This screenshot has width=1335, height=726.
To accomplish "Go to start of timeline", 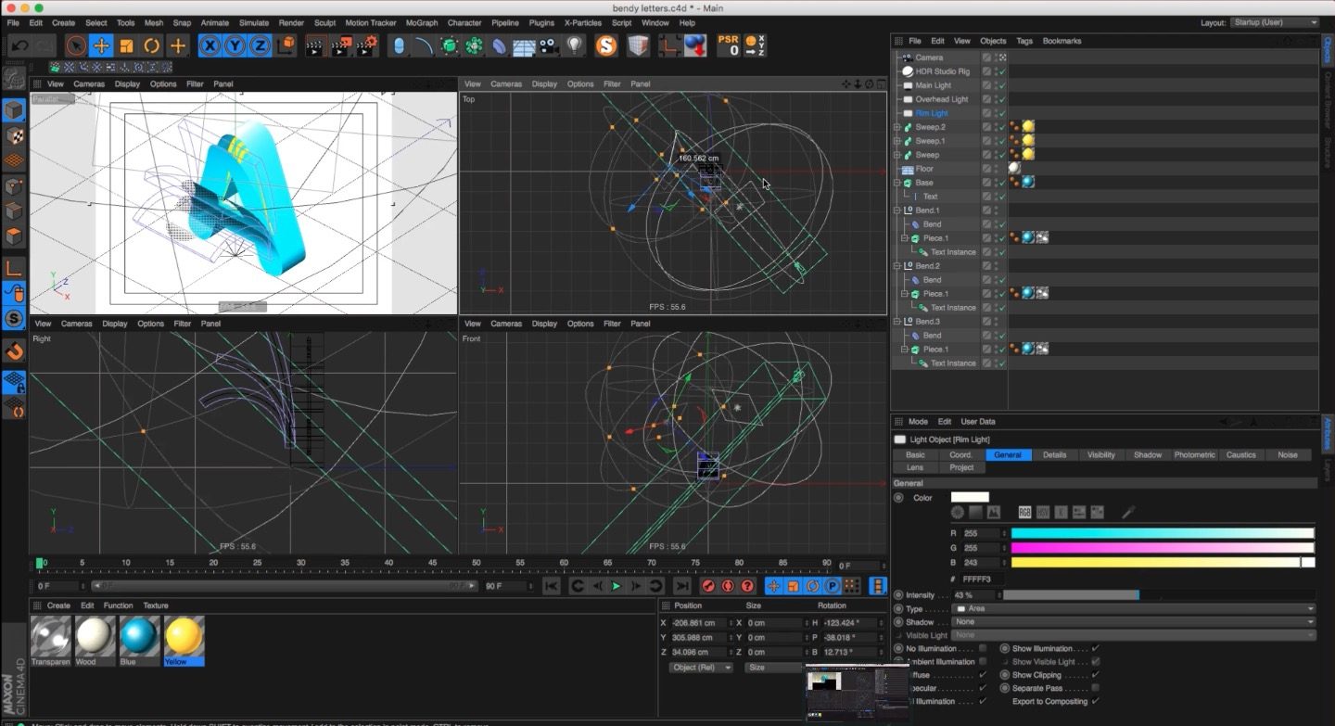I will [x=551, y=586].
